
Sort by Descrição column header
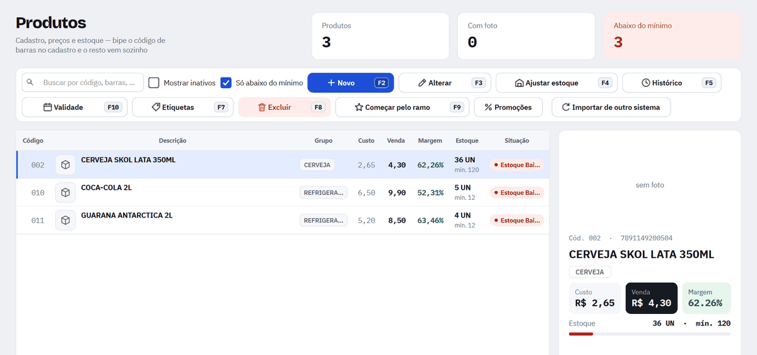click(x=172, y=141)
